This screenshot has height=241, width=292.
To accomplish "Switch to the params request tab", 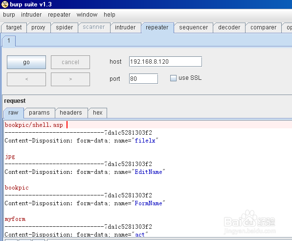I will click(39, 113).
